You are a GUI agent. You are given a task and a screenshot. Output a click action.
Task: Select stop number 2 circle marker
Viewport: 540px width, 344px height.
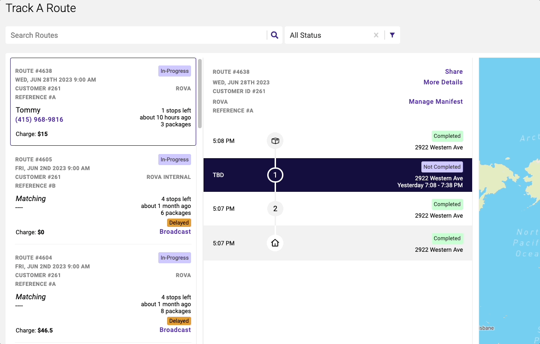(x=275, y=208)
